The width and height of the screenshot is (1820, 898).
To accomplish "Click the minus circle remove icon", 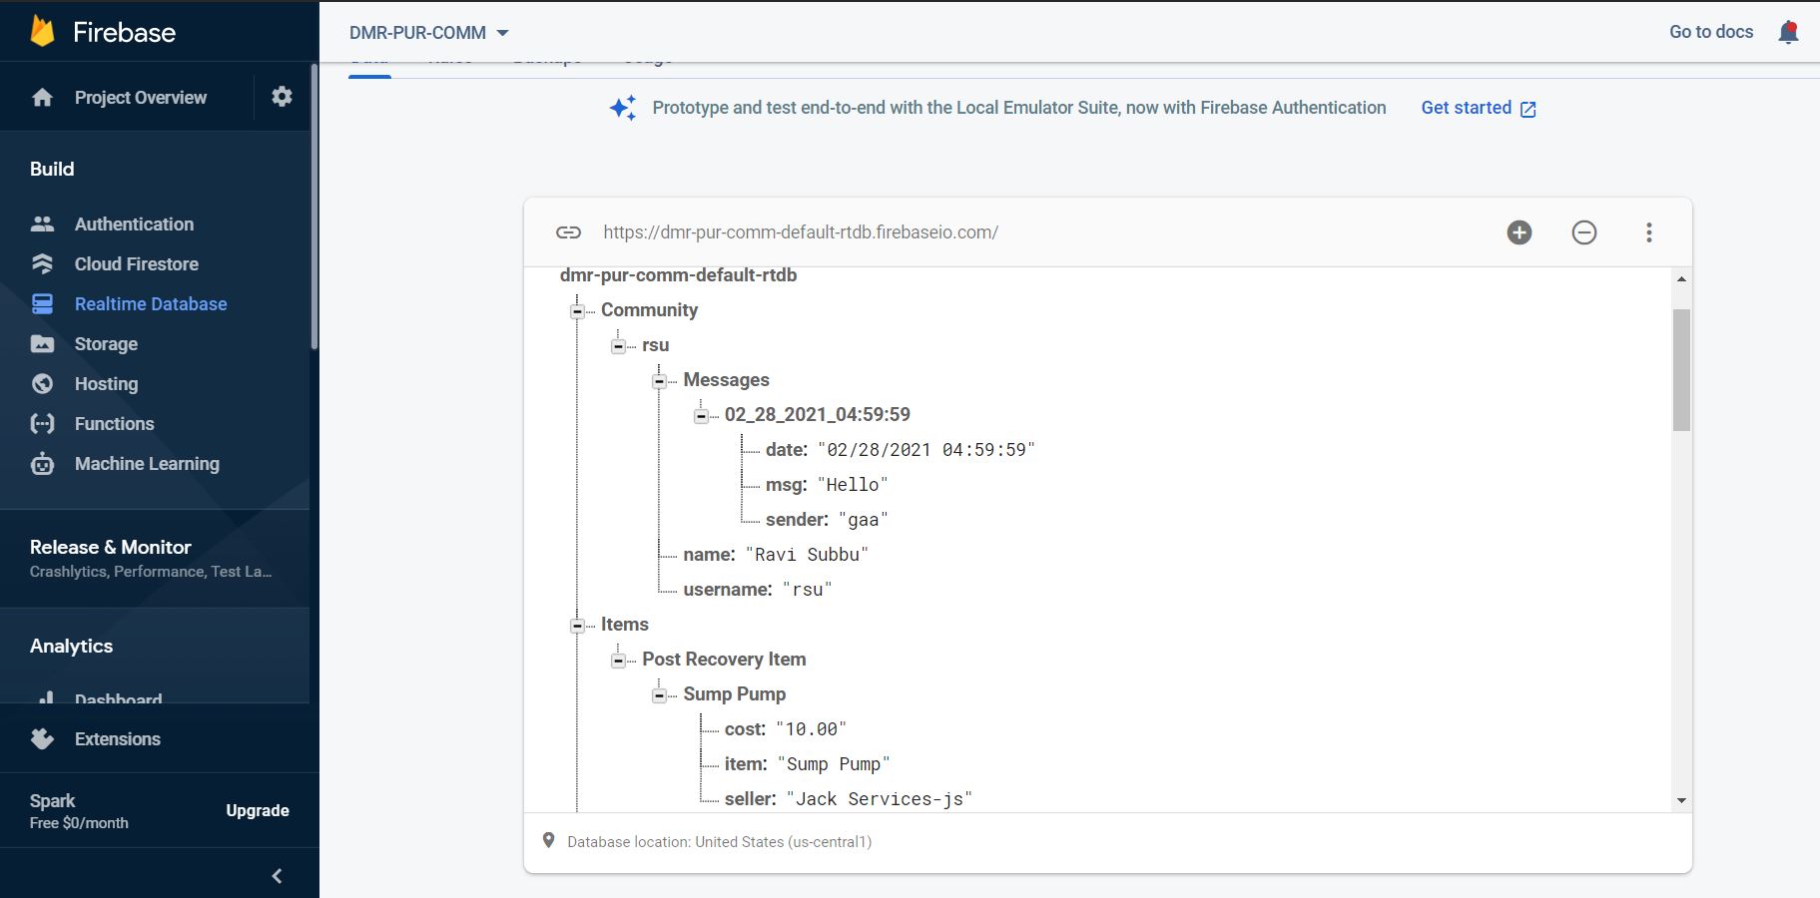I will point(1584,232).
